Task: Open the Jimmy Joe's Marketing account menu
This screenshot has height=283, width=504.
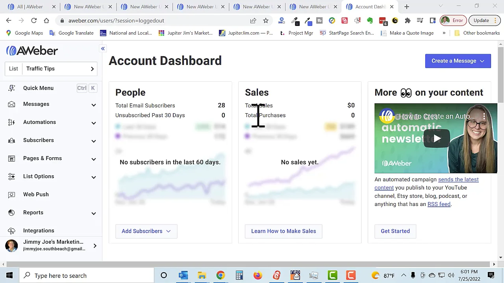Action: click(51, 246)
